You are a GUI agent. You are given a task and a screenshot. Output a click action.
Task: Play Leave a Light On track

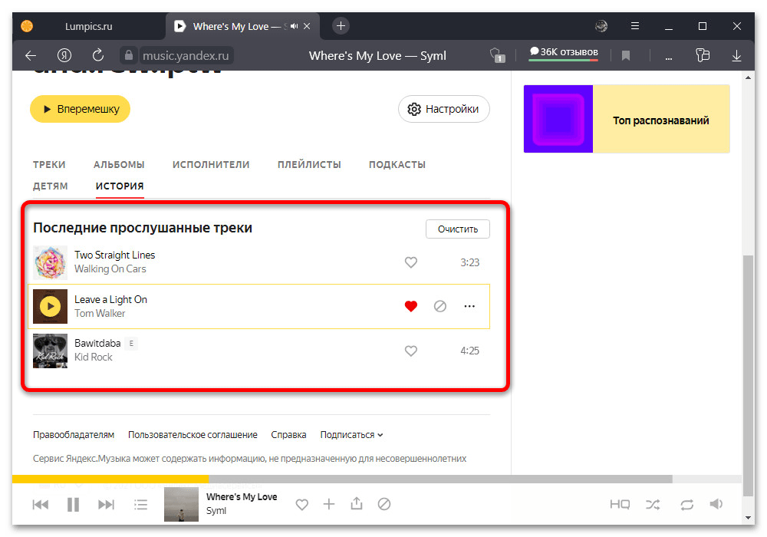[x=50, y=307]
